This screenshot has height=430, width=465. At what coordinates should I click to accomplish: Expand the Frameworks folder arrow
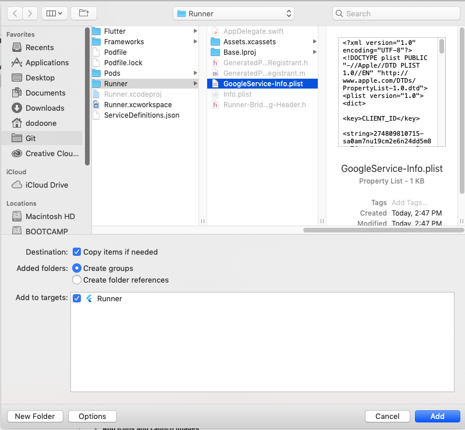click(195, 41)
